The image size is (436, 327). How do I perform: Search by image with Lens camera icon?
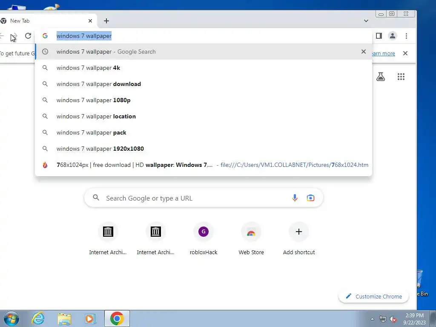(x=310, y=198)
